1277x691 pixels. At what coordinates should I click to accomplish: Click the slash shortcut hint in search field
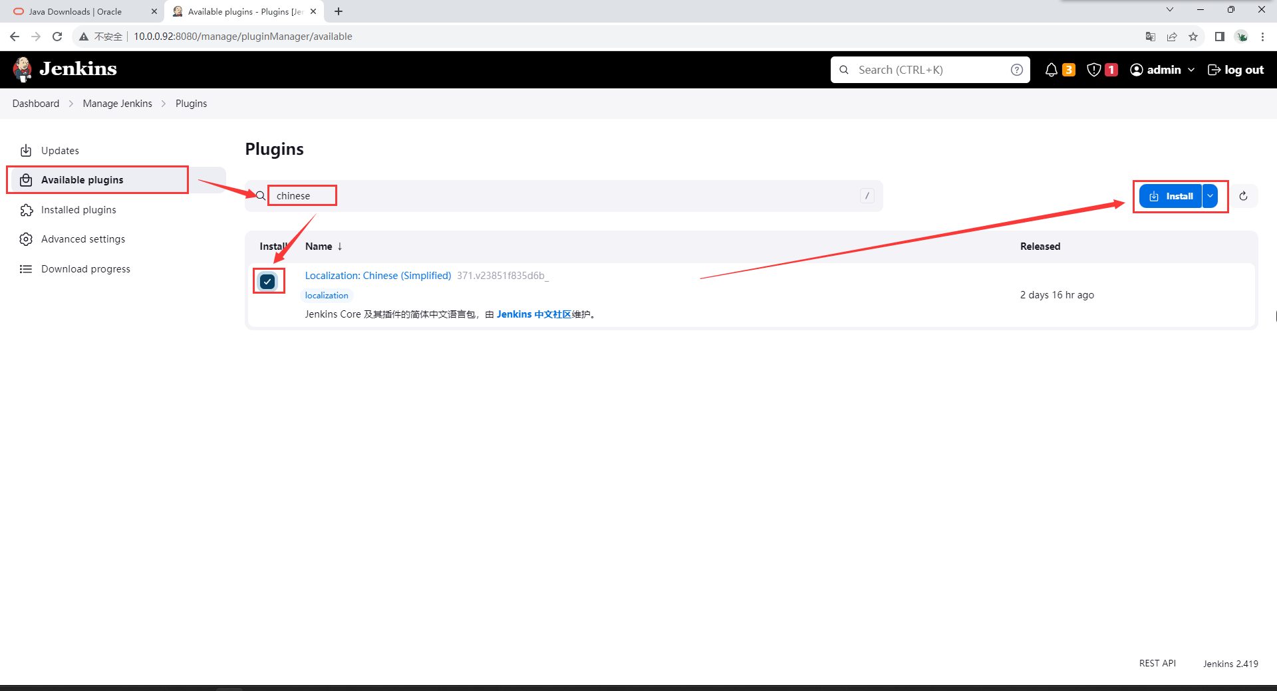[x=867, y=196]
